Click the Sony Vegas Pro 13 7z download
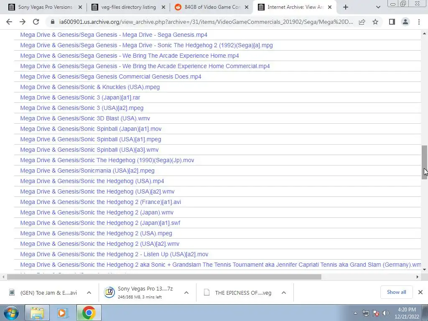 point(139,292)
